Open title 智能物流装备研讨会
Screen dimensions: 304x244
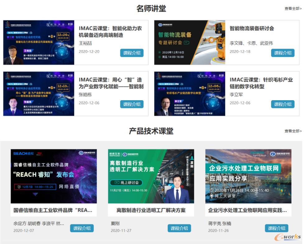point(252,28)
